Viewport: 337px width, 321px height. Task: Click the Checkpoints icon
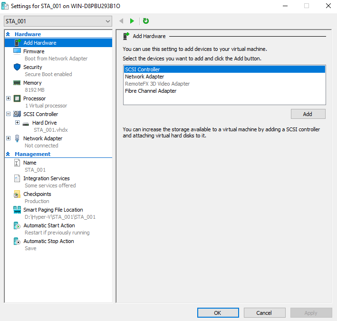(x=17, y=194)
